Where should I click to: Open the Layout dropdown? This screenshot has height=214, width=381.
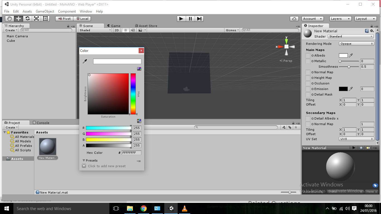pyautogui.click(x=366, y=19)
